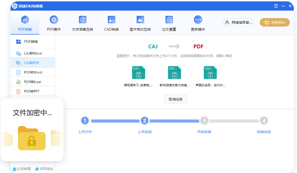Click step 2 circle 上传完成
297x173 pixels.
pos(144,121)
